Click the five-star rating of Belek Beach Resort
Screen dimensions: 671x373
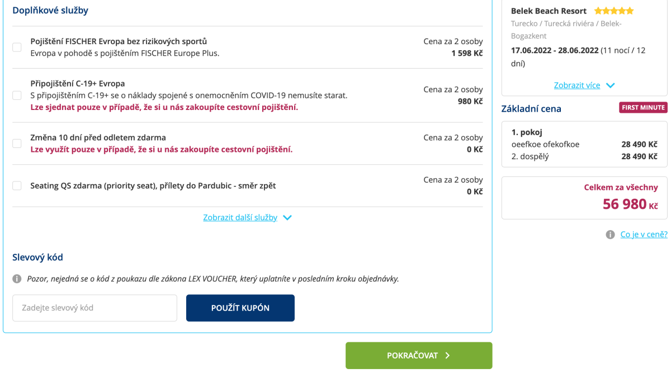[x=614, y=11]
